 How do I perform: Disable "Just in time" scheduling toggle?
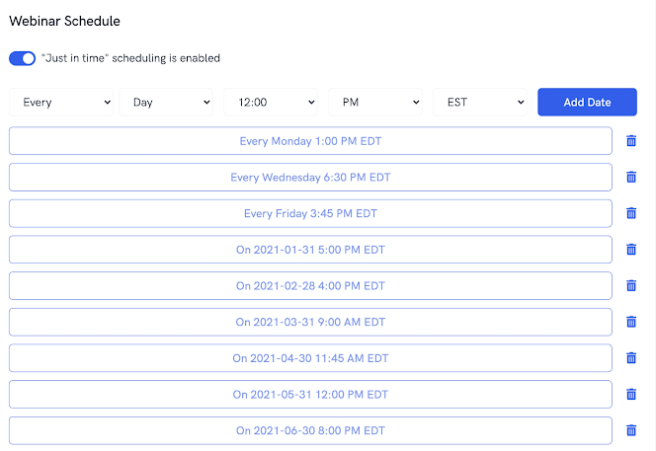[22, 58]
